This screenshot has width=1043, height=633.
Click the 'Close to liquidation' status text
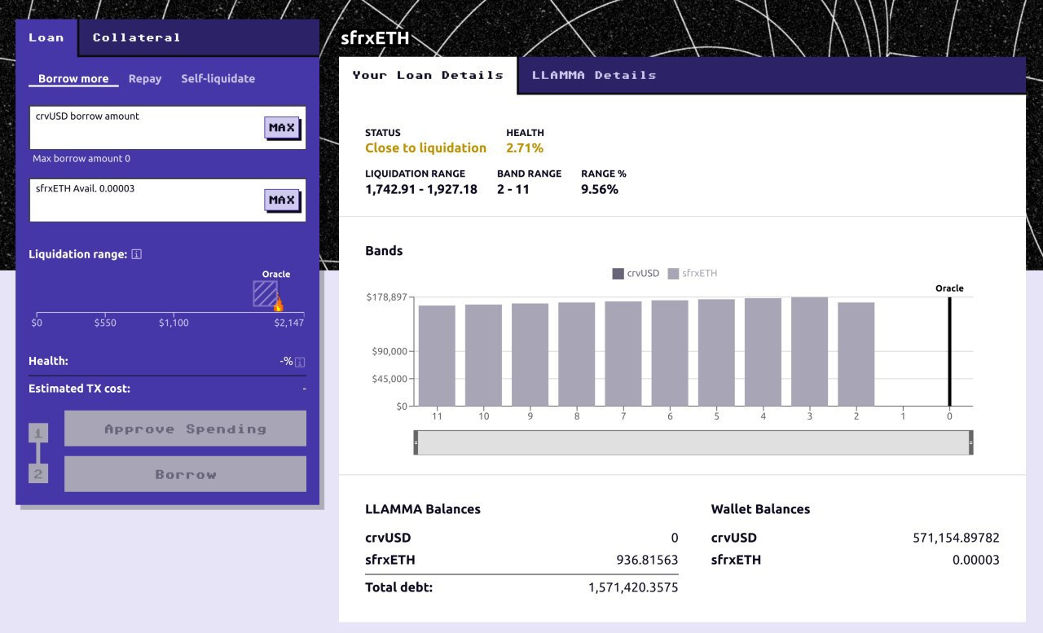[x=425, y=148]
